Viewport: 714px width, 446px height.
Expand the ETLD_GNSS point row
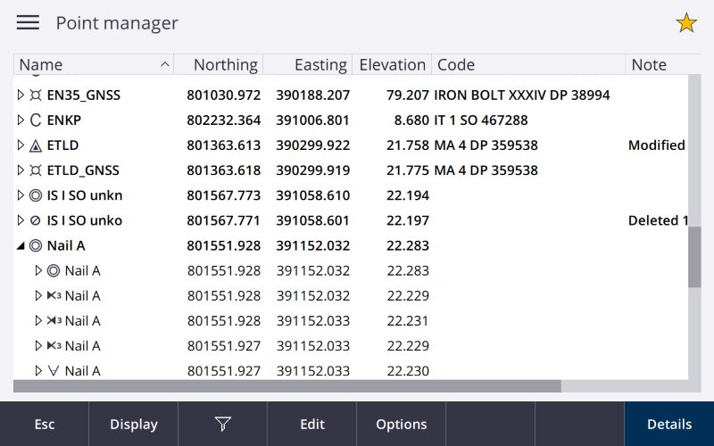pyautogui.click(x=21, y=170)
